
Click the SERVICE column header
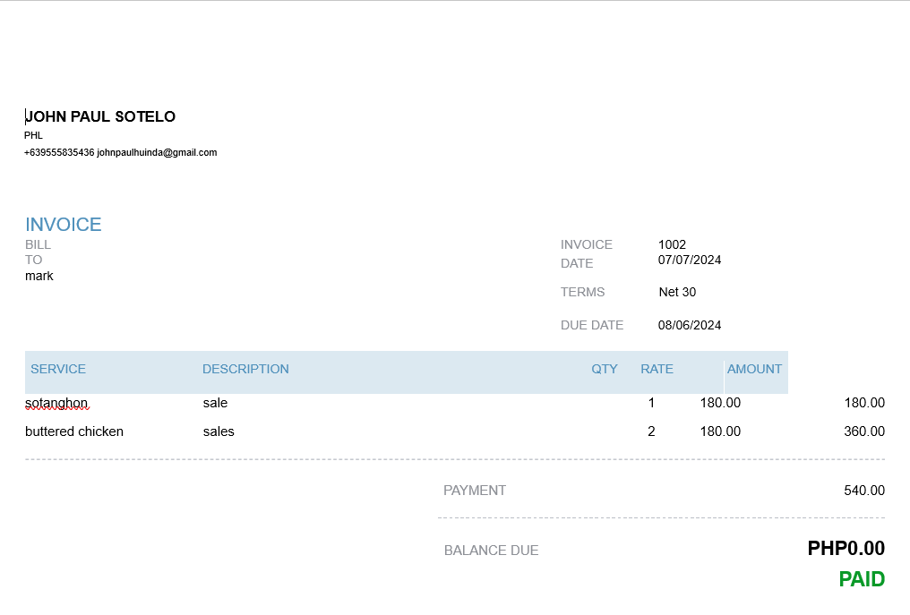[58, 370]
